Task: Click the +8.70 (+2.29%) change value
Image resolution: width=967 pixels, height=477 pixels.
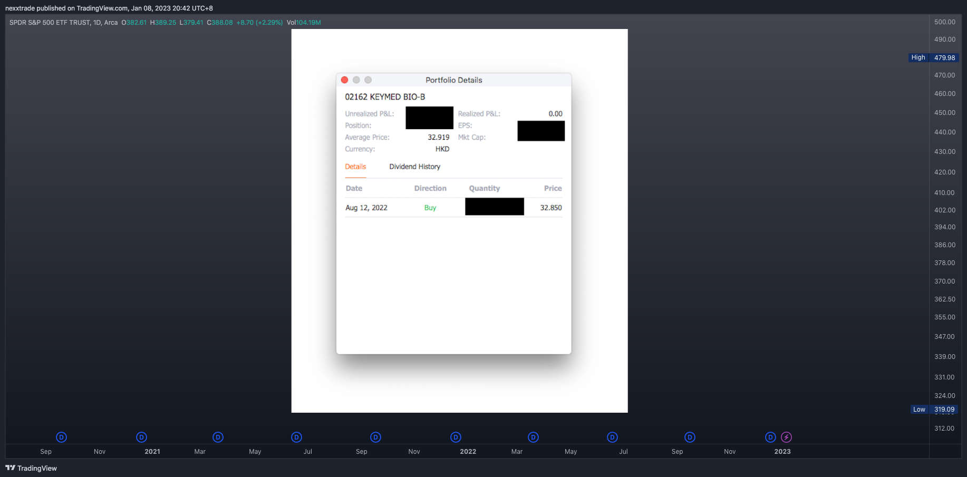Action: [x=259, y=23]
